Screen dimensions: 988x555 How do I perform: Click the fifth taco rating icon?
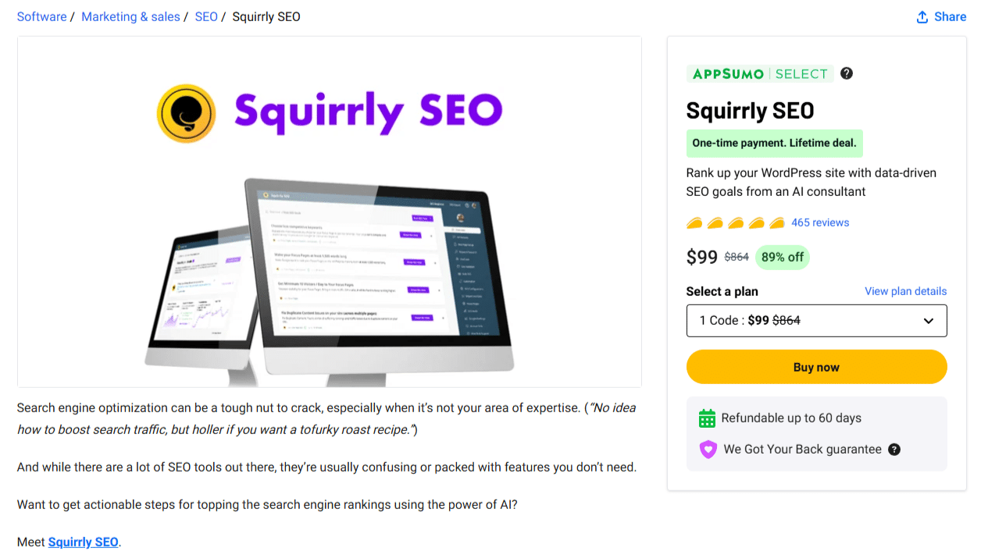(776, 222)
